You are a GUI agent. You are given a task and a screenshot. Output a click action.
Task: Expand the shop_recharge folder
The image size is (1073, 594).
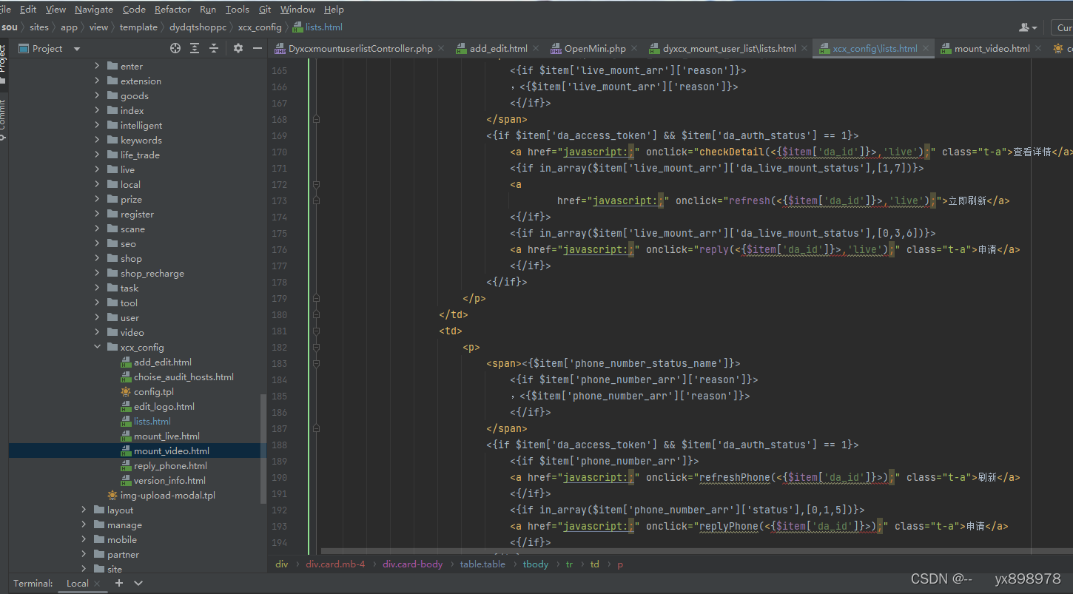click(97, 273)
